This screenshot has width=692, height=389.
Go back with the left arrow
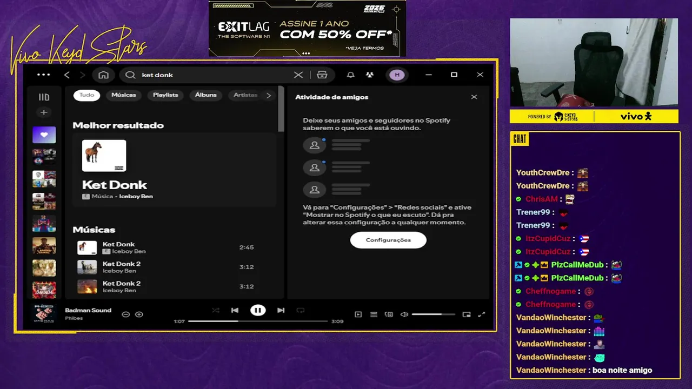[x=67, y=75]
